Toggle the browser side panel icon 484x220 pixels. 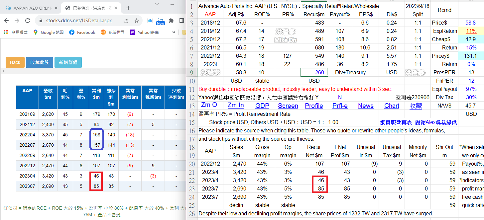(x=182, y=21)
